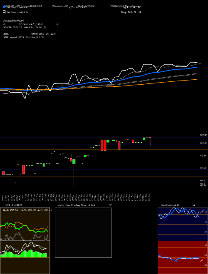Click the white 50 Day legend square
The image size is (208, 274).
(x=4, y=12)
